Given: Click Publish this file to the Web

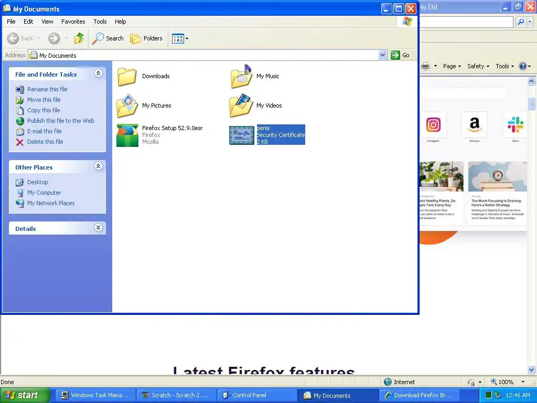Looking at the screenshot, I should [x=61, y=121].
